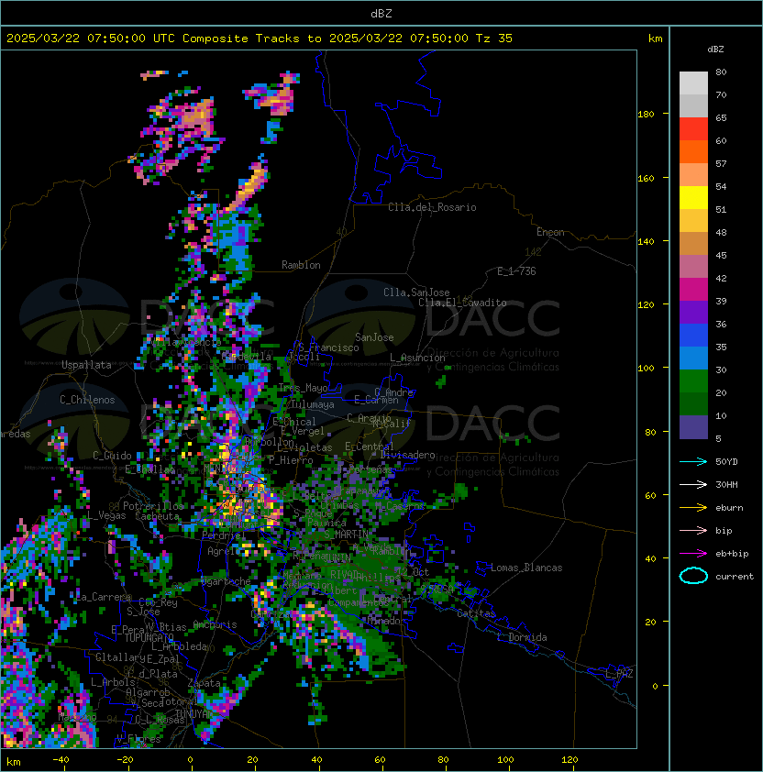
Task: Click the 'Catitas' place label
Action: [476, 614]
